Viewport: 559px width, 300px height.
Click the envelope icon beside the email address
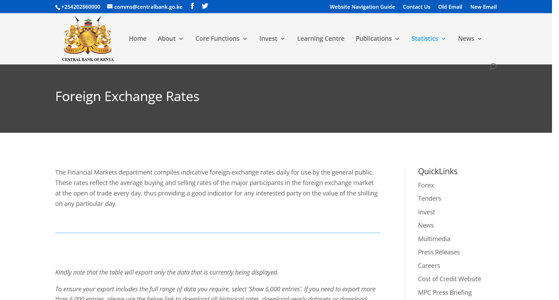click(x=110, y=6)
